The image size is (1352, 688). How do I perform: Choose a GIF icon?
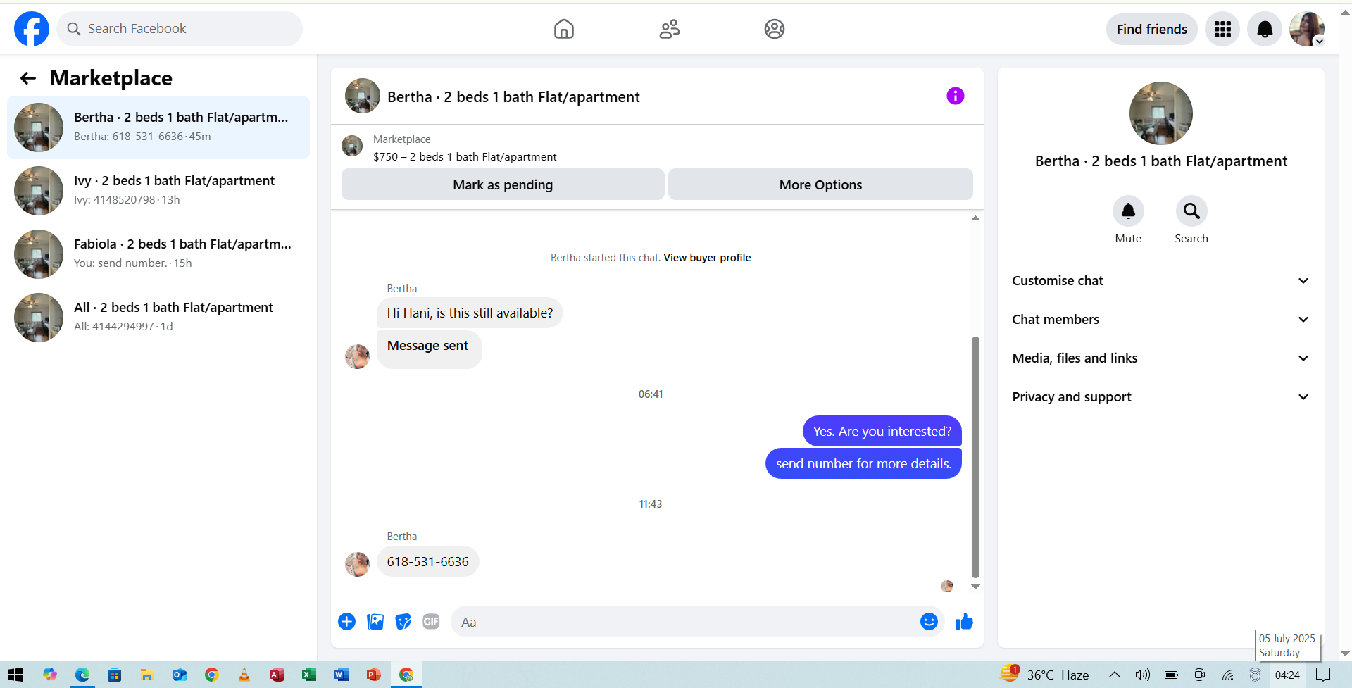pos(431,622)
